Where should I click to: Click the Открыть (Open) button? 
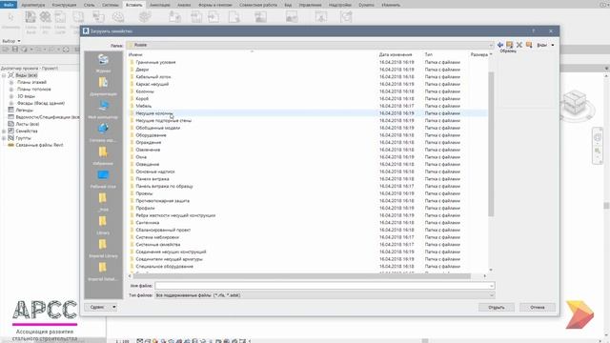(497, 308)
